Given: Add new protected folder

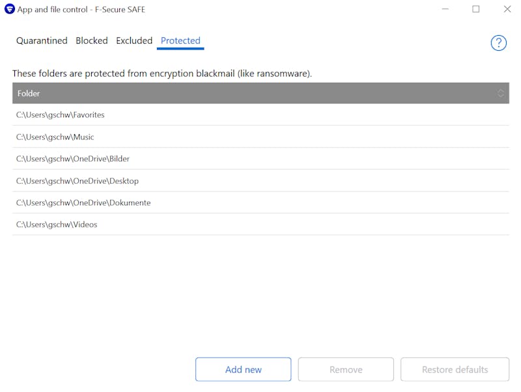Looking at the screenshot, I should 243,369.
